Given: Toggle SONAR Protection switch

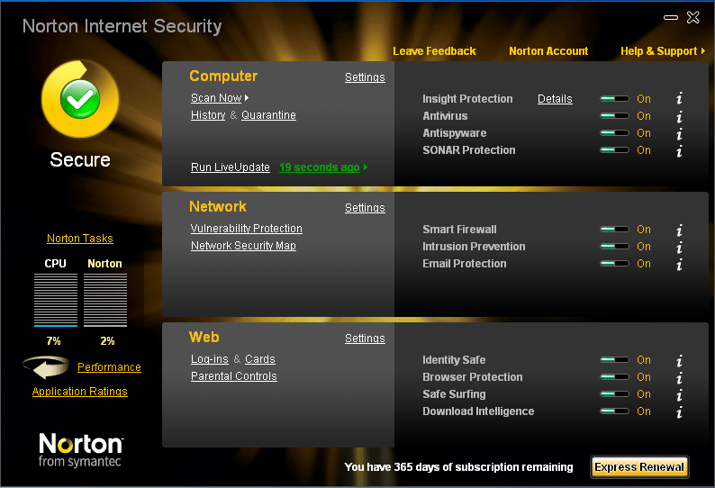Looking at the screenshot, I should pos(614,150).
